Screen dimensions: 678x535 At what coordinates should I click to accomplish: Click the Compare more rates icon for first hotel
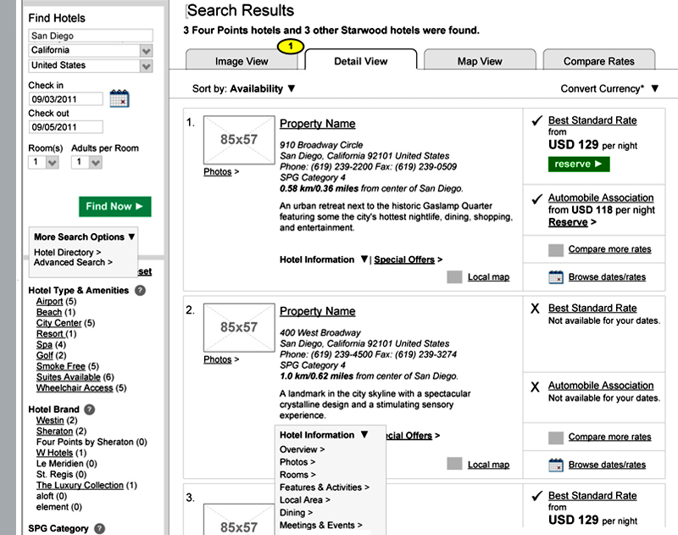click(x=556, y=249)
